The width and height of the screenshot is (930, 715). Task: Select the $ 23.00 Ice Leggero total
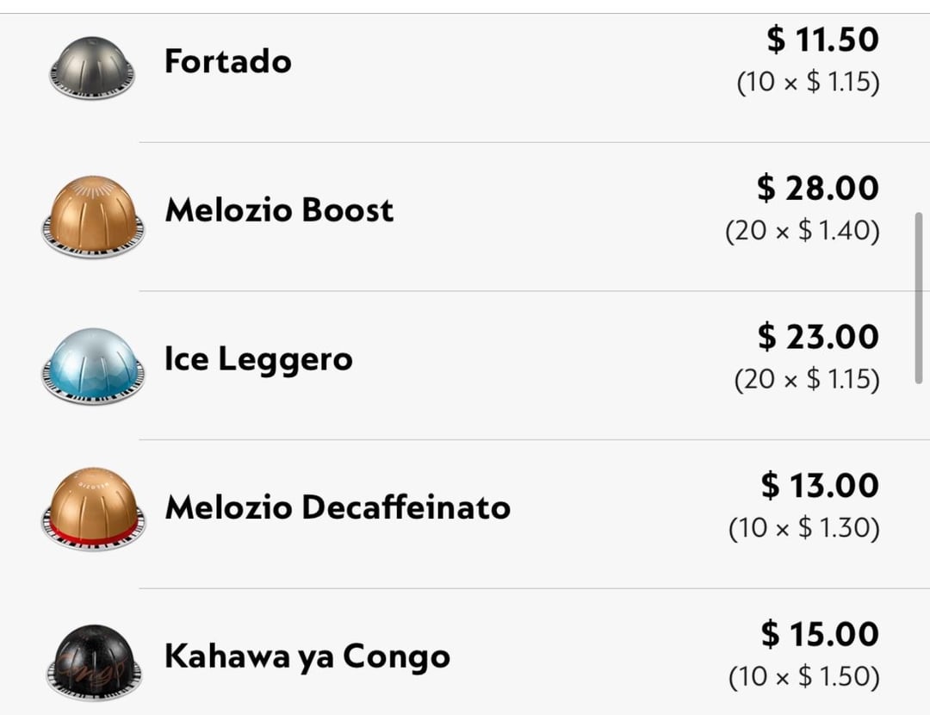pos(817,337)
